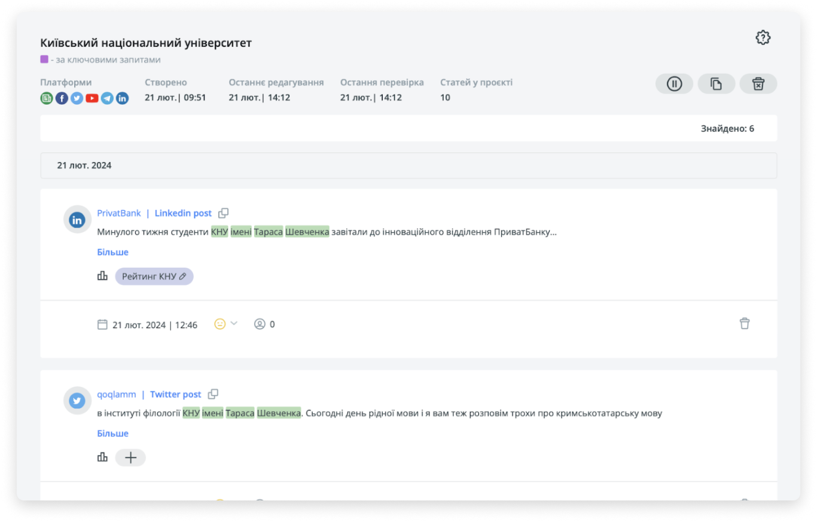The width and height of the screenshot is (817, 522).
Task: Pause the project monitoring
Action: point(674,84)
